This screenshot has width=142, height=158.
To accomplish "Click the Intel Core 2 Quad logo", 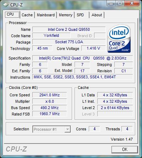I will pyautogui.click(x=119, y=39).
